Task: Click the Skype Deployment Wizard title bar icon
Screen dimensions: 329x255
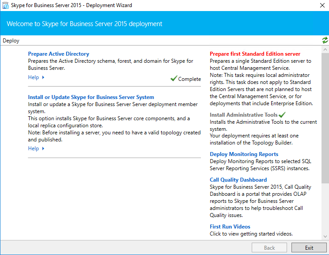Action: (6, 5)
